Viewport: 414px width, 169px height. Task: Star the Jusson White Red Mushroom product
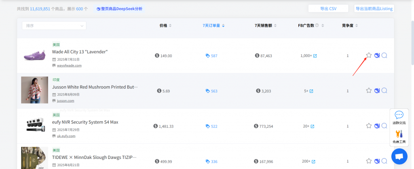point(368,91)
